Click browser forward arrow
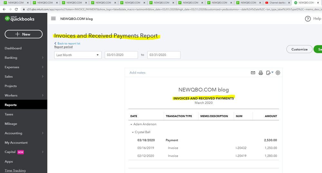 pyautogui.click(x=10, y=9)
